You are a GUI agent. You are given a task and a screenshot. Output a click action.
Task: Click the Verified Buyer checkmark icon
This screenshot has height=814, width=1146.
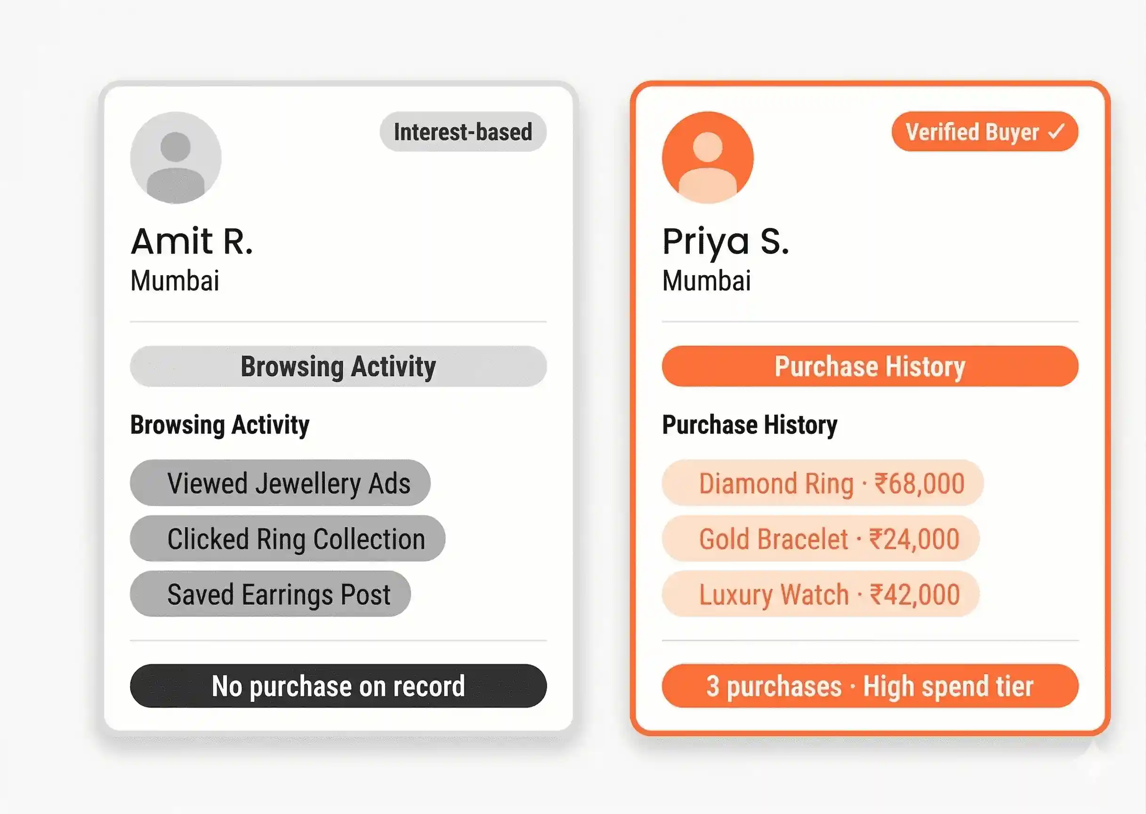[1056, 132]
